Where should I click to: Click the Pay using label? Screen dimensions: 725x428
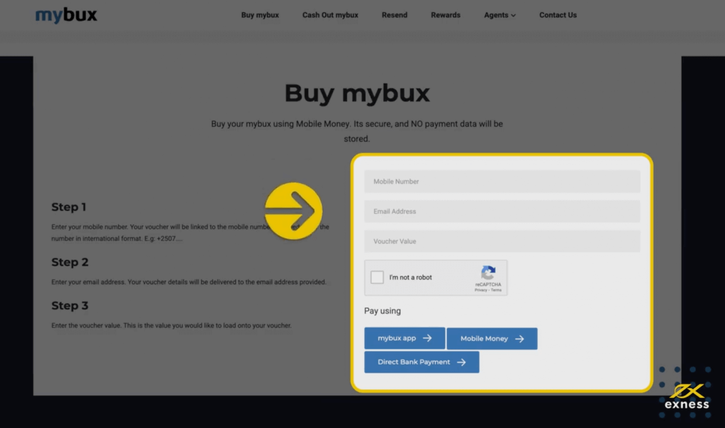pyautogui.click(x=382, y=311)
